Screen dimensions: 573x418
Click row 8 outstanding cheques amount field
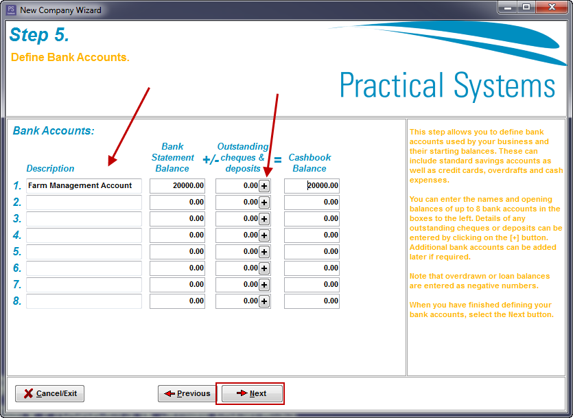point(237,301)
